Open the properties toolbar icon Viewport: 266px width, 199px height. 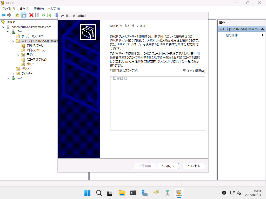[37, 15]
